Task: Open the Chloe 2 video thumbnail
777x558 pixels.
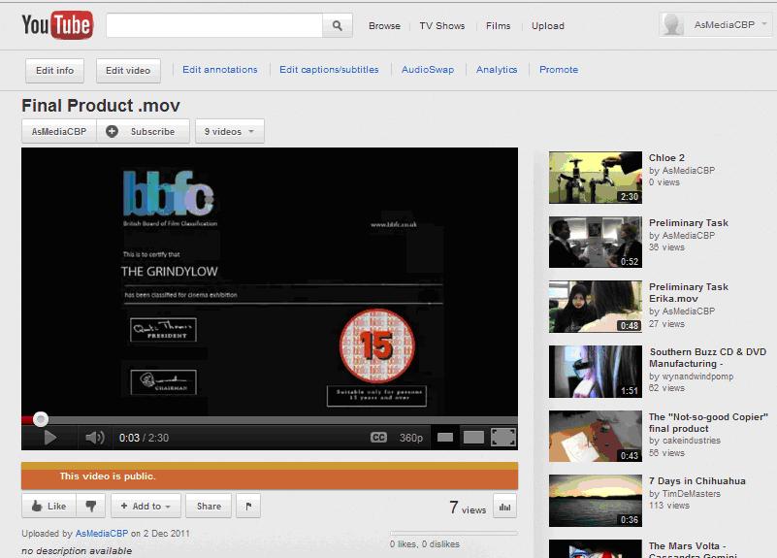Action: coord(596,178)
